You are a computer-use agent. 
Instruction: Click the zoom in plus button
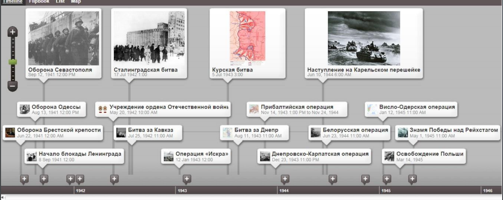click(13, 32)
